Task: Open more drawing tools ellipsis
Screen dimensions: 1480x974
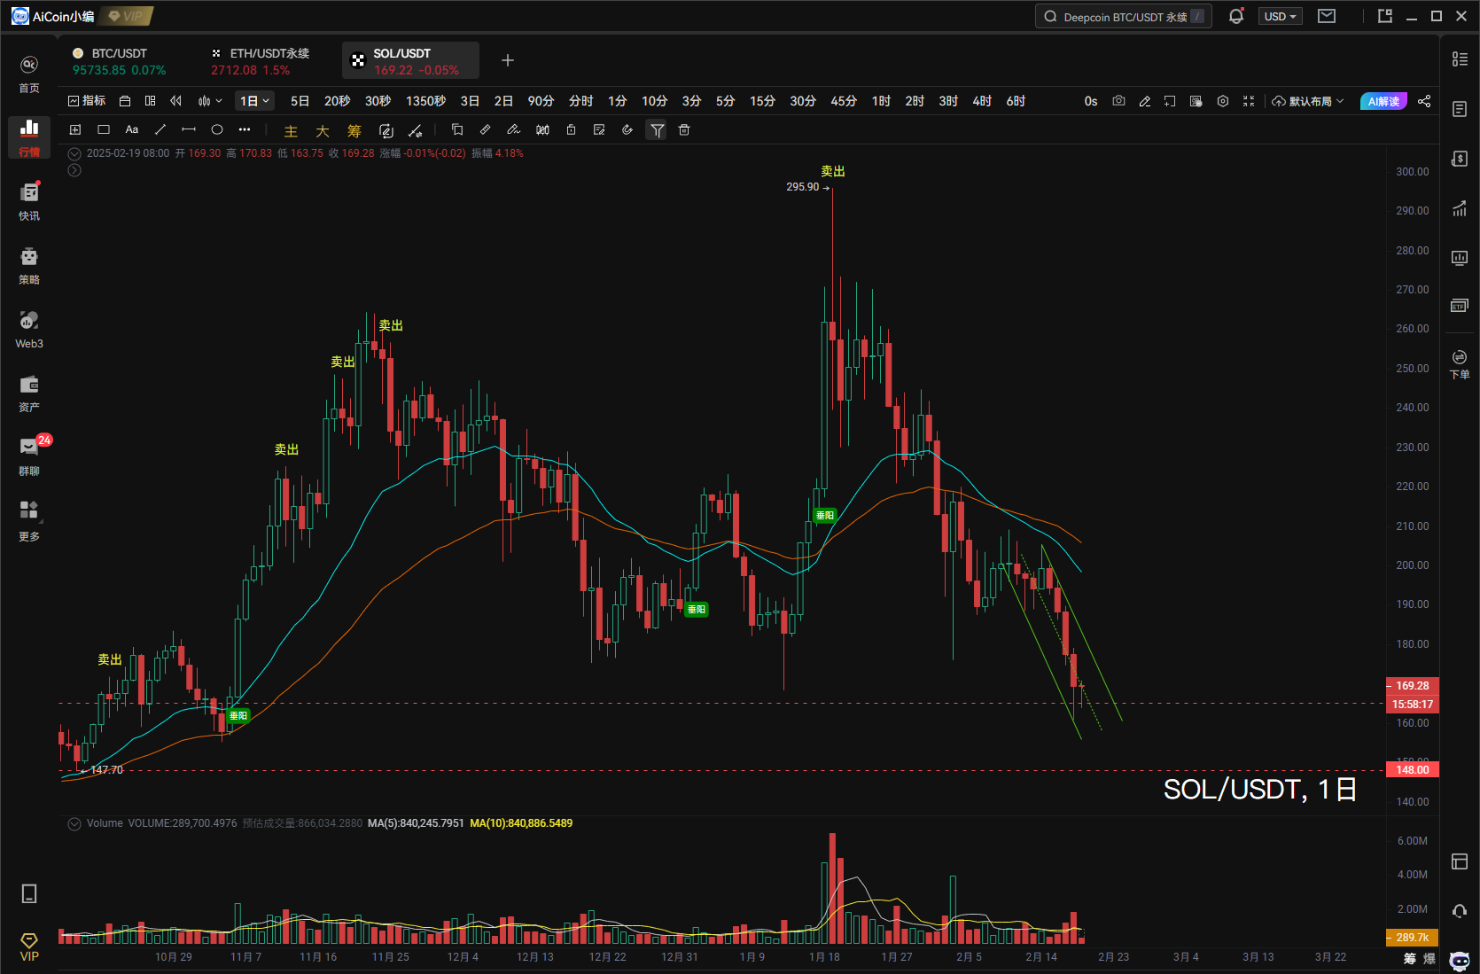Action: [245, 129]
